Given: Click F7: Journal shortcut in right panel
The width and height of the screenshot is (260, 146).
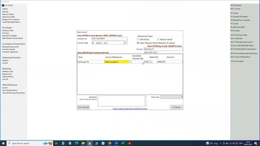Looking at the screenshot, I should [234, 24].
